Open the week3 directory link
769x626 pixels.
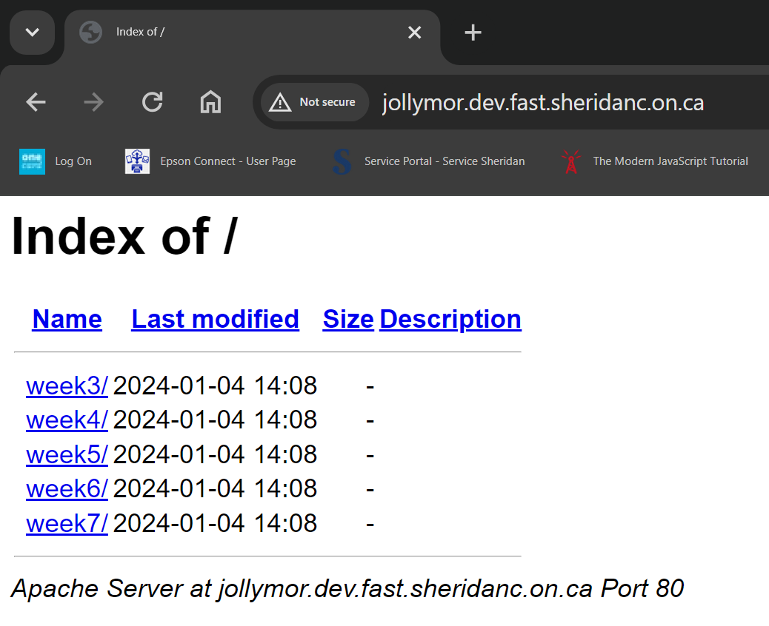click(x=67, y=386)
